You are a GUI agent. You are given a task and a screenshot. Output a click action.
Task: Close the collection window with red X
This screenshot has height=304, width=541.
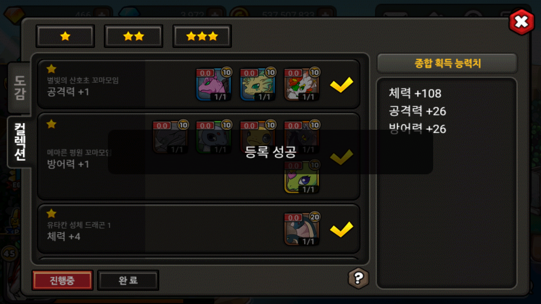point(521,22)
